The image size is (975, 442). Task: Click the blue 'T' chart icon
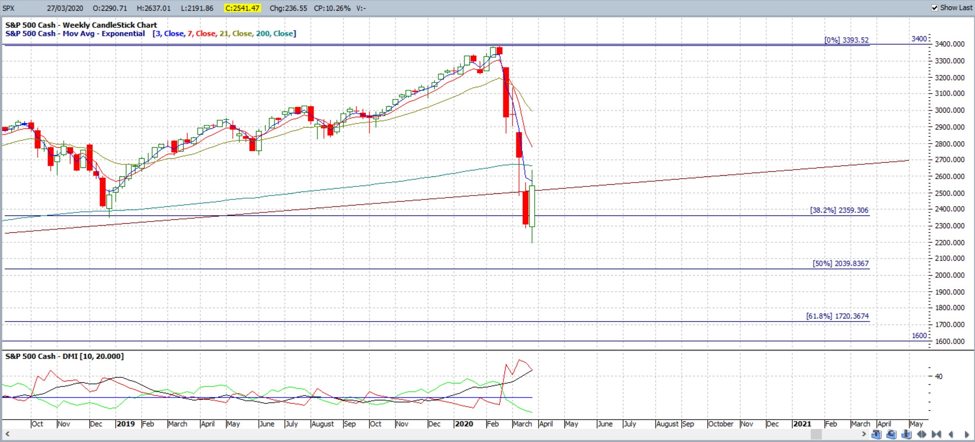(x=876, y=434)
